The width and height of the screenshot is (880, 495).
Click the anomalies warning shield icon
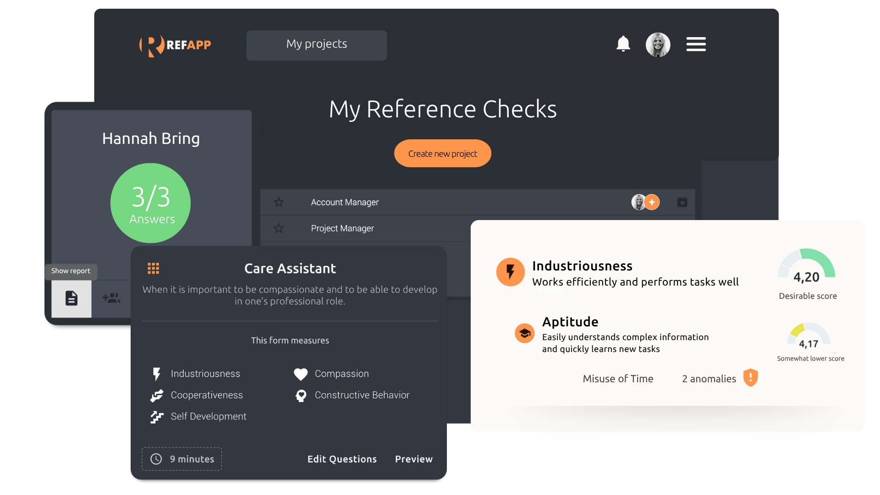click(x=750, y=378)
